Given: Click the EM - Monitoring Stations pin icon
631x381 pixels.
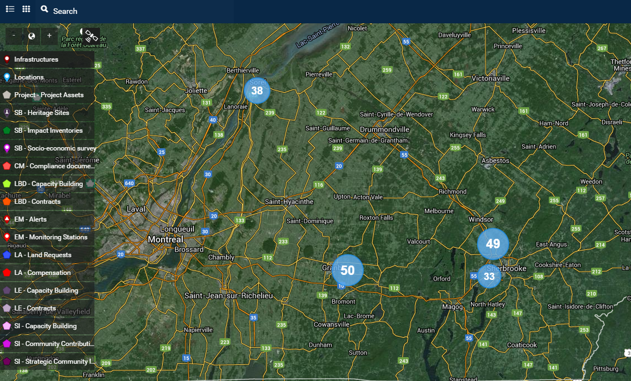Looking at the screenshot, I should pos(7,237).
